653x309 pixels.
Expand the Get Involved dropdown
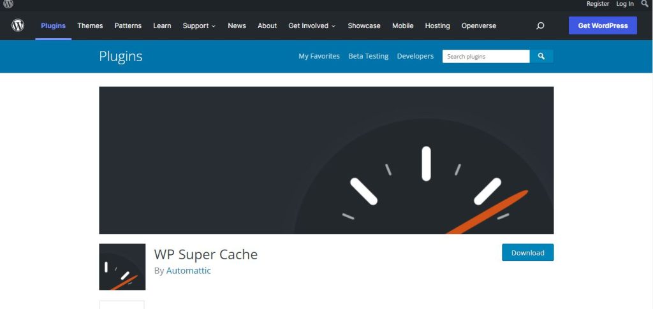[x=312, y=25]
